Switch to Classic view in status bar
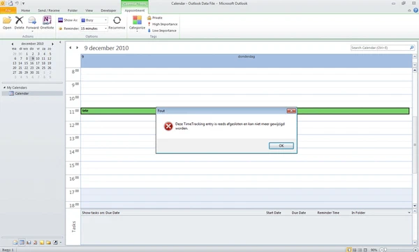Screen dimensions: 419x252 365,250
